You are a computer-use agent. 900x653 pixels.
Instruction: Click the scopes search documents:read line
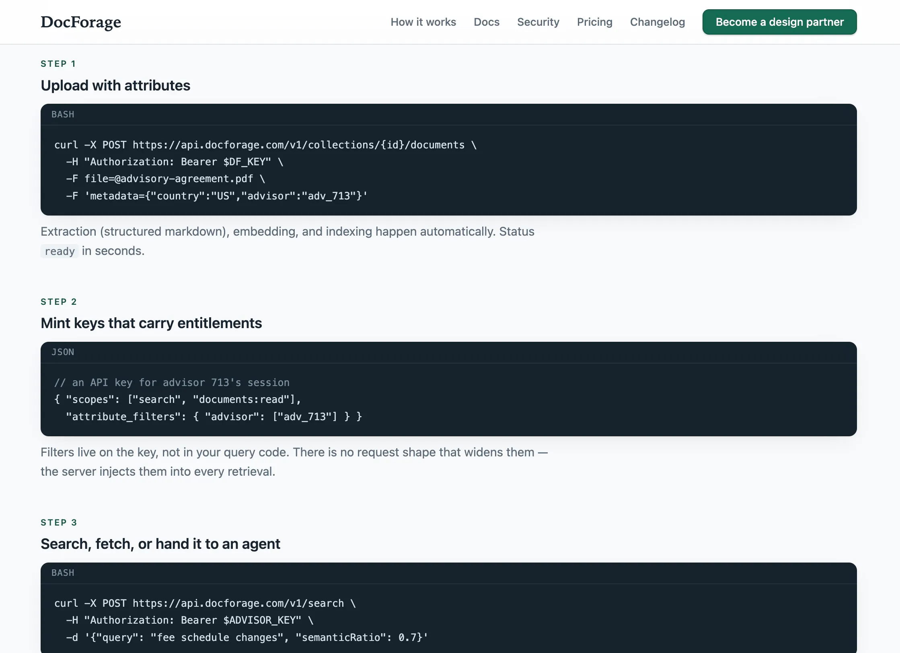pos(178,400)
